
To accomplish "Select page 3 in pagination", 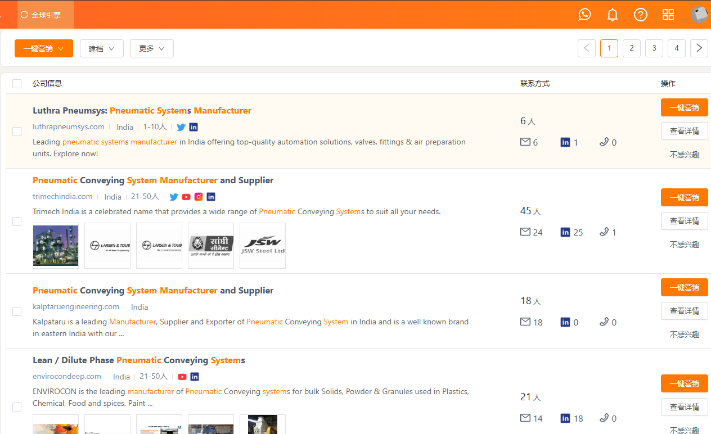I will coord(654,48).
